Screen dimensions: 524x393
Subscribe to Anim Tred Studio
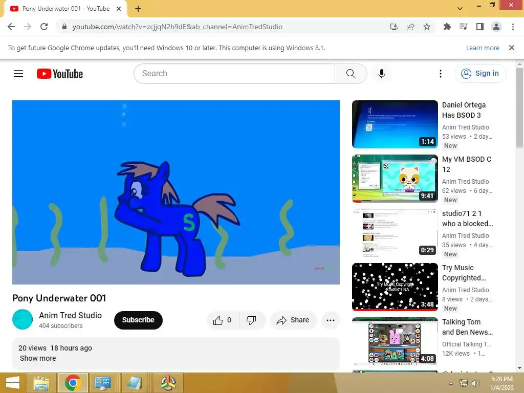tap(138, 320)
